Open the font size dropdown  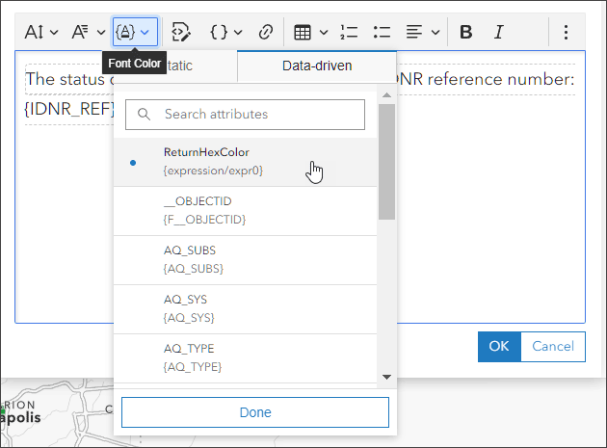coord(41,32)
